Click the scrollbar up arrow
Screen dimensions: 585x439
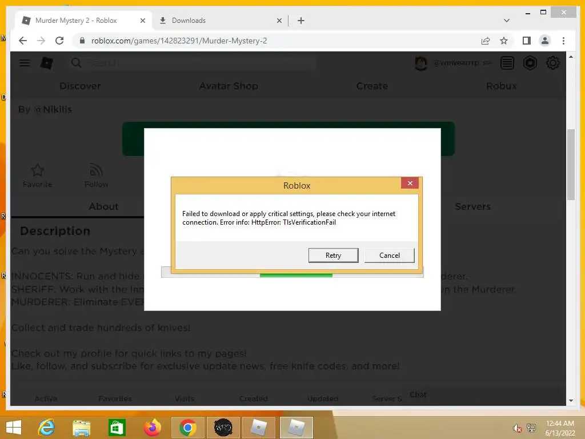(571, 57)
